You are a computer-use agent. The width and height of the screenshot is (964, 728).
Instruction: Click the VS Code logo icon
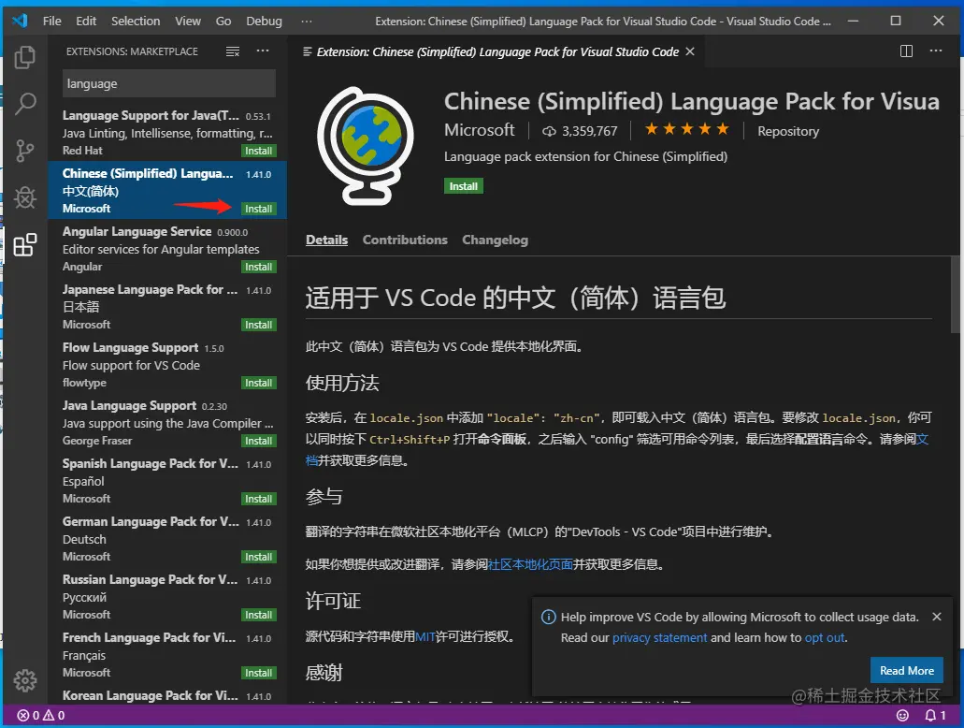tap(20, 21)
